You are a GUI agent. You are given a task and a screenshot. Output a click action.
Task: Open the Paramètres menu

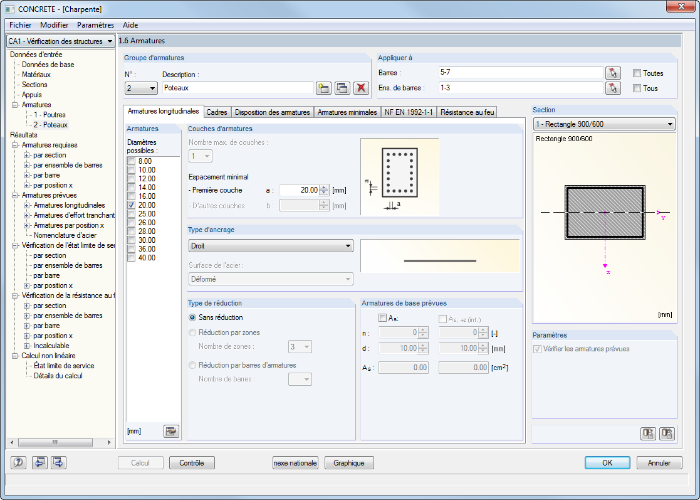pyautogui.click(x=95, y=25)
